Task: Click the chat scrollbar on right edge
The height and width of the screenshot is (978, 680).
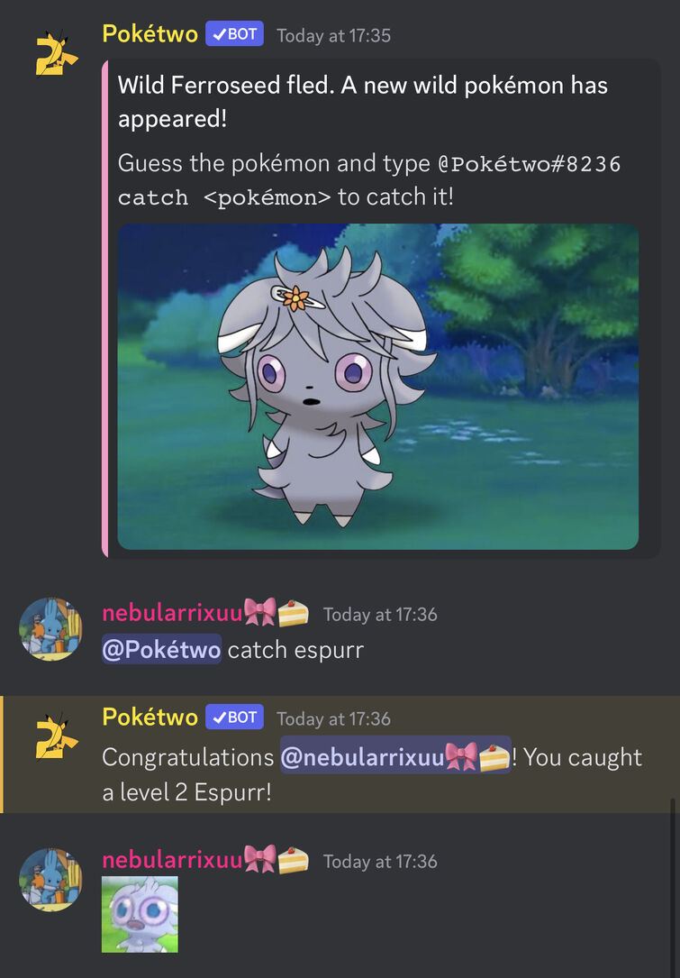Action: click(672, 886)
